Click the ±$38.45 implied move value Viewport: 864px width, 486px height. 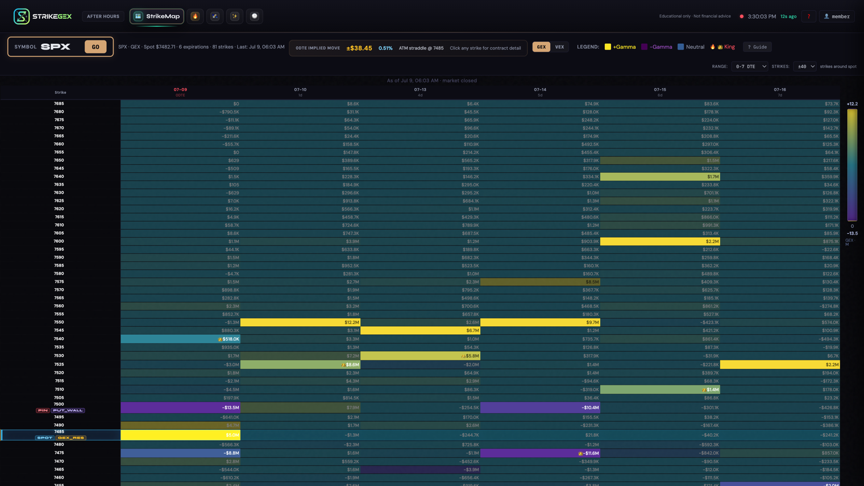click(x=359, y=48)
